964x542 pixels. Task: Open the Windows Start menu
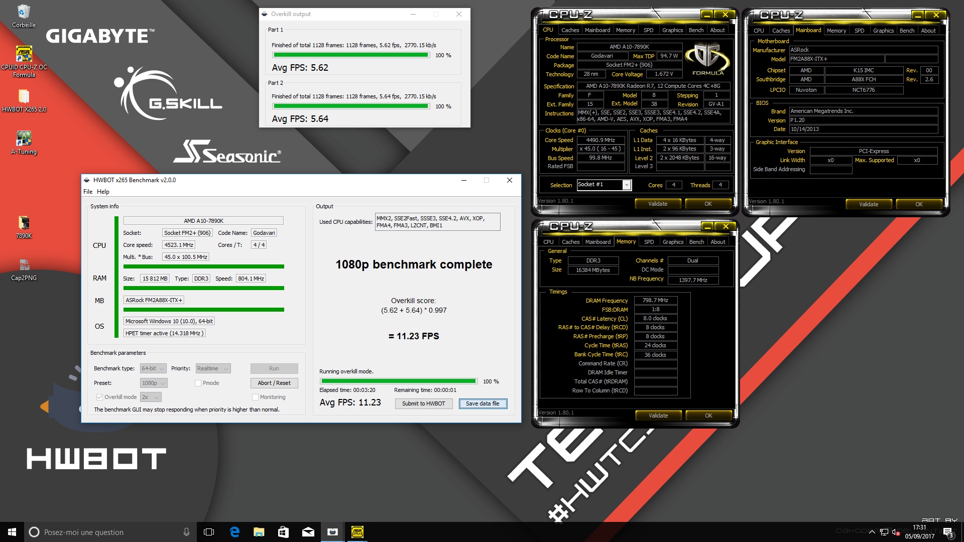(x=12, y=532)
